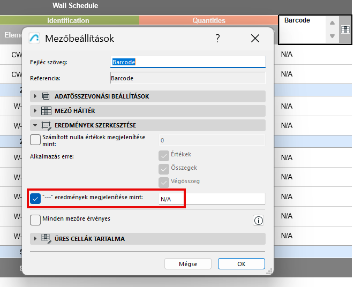Uncheck the "---" eredmények megjelenítése checkbox
This screenshot has height=287, width=354.
tap(35, 199)
